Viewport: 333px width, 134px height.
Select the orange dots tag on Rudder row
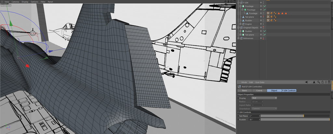pyautogui.click(x=275, y=20)
